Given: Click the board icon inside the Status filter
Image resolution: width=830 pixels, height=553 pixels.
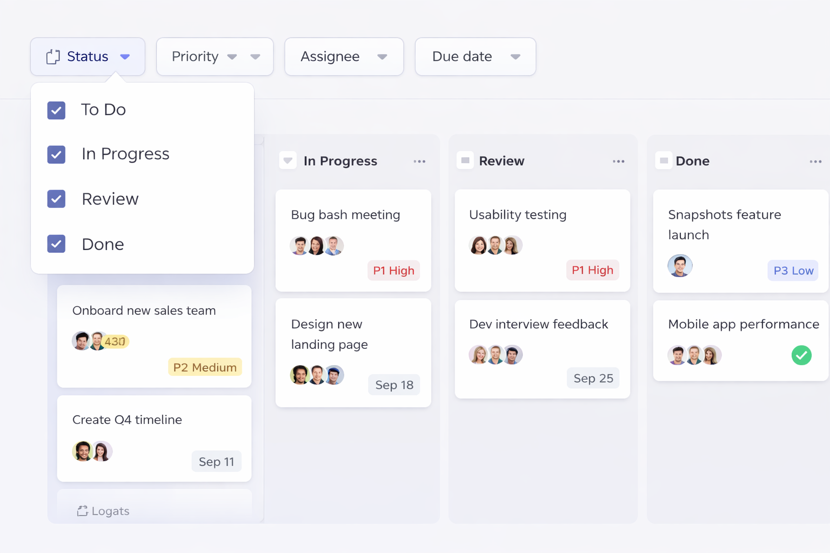Looking at the screenshot, I should point(52,56).
